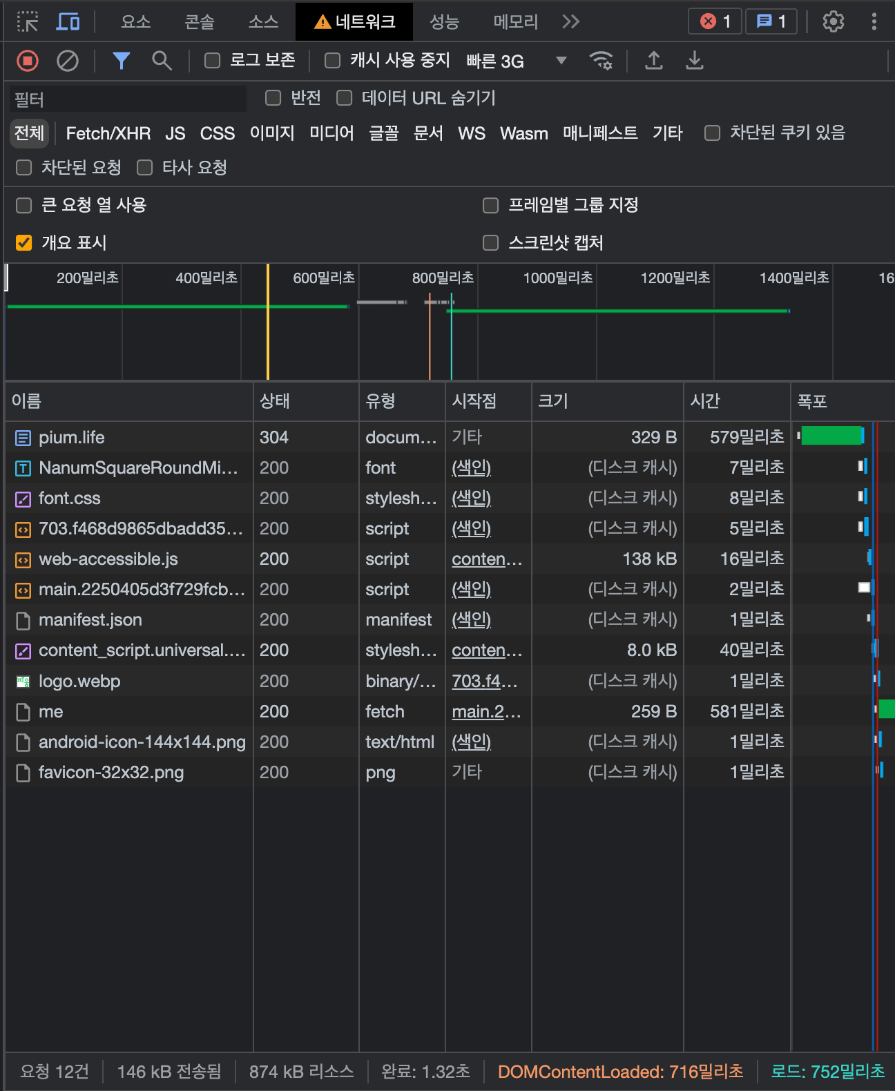This screenshot has width=895, height=1091.
Task: Switch to 콘솔 tab
Action: [x=200, y=22]
